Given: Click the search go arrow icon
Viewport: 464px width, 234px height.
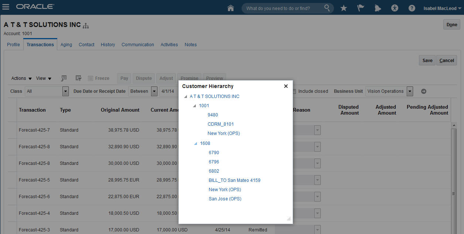Looking at the screenshot, I should click(x=424, y=91).
